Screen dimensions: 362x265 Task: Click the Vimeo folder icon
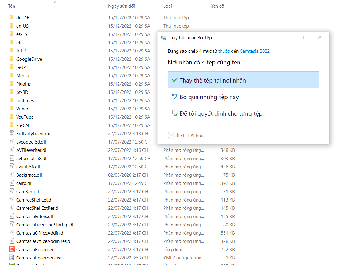coord(12,109)
